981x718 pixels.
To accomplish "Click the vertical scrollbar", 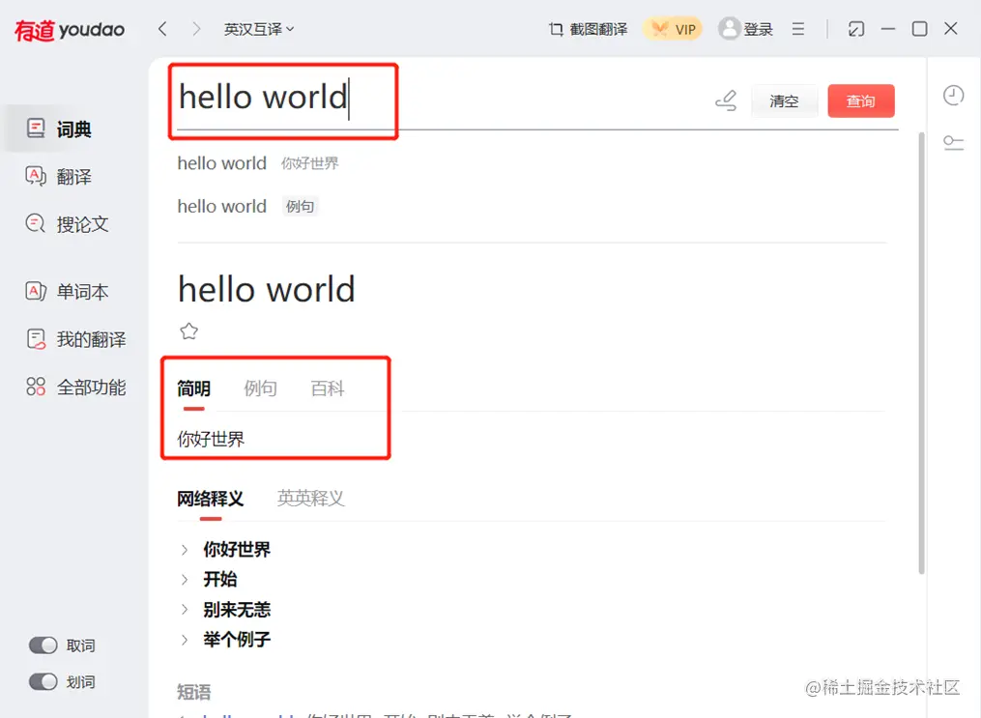I will (921, 353).
